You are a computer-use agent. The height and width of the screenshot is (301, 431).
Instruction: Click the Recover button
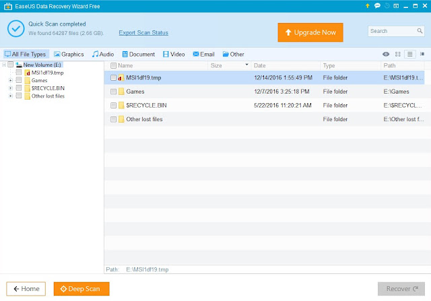401,289
